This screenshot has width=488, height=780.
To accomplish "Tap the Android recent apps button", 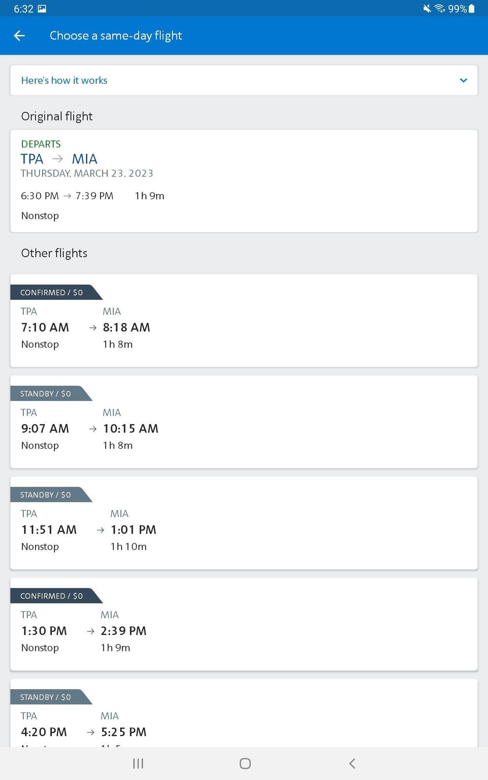I will pos(138,763).
